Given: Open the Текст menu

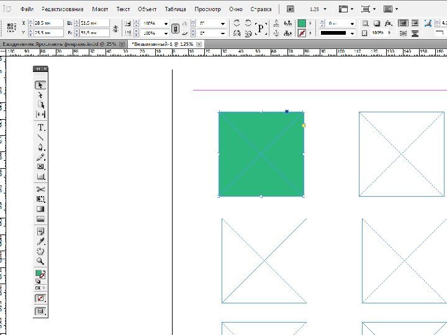Looking at the screenshot, I should 123,9.
